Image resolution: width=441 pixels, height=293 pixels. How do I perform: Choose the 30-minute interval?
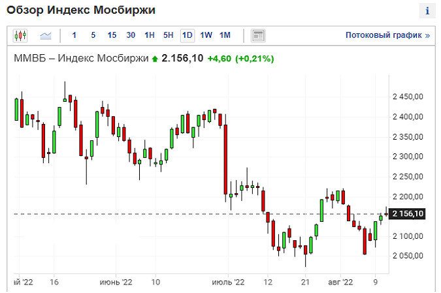[131, 35]
